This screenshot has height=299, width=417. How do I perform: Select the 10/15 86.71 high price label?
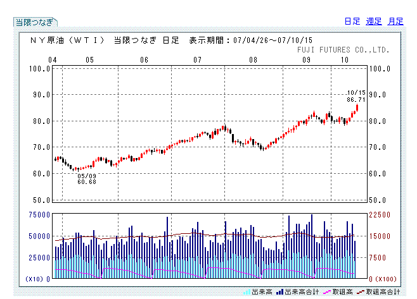pos(356,96)
